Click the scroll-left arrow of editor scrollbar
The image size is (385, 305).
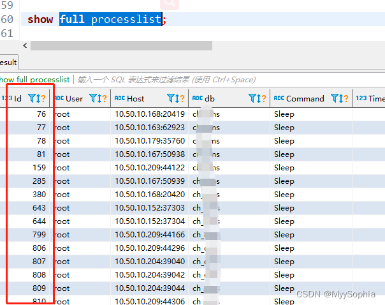25,46
